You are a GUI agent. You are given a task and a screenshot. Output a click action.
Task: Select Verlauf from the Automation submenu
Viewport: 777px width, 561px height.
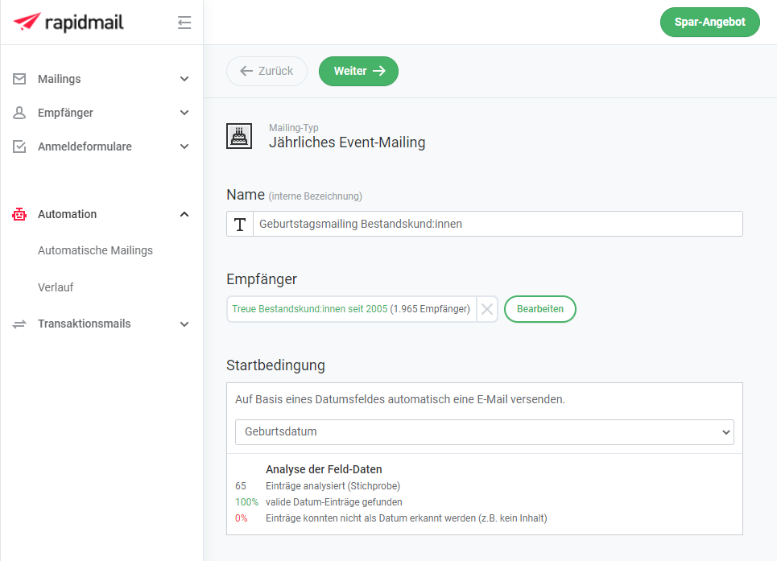coord(56,287)
